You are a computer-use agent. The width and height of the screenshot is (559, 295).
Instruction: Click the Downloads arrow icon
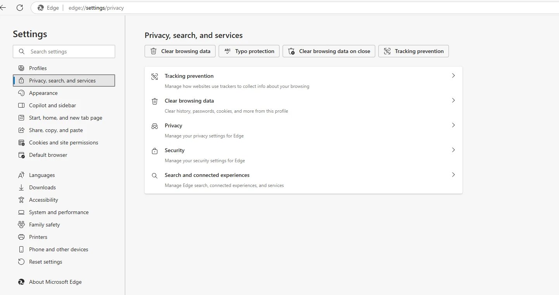21,187
